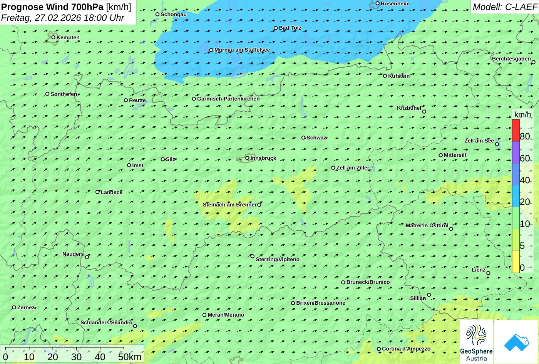Click the Sonthofen marker circle
The width and height of the screenshot is (539, 364).
pos(48,94)
